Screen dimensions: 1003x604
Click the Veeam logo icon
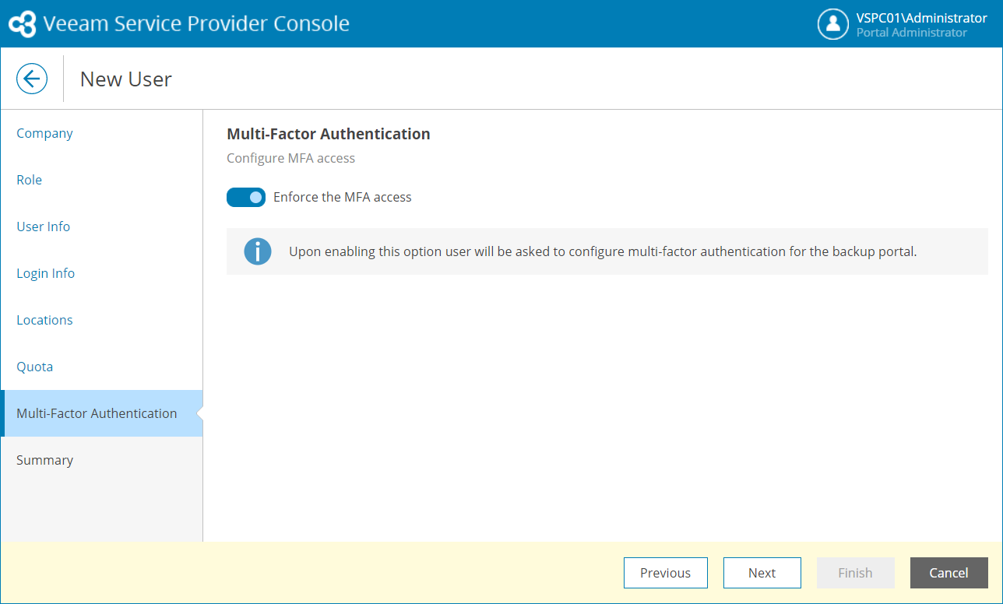pyautogui.click(x=23, y=23)
